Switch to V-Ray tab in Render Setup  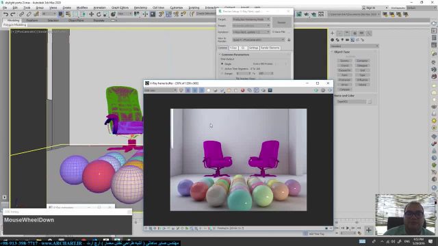click(x=233, y=48)
